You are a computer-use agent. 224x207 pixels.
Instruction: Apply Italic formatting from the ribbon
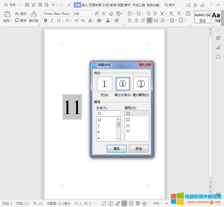[52, 20]
